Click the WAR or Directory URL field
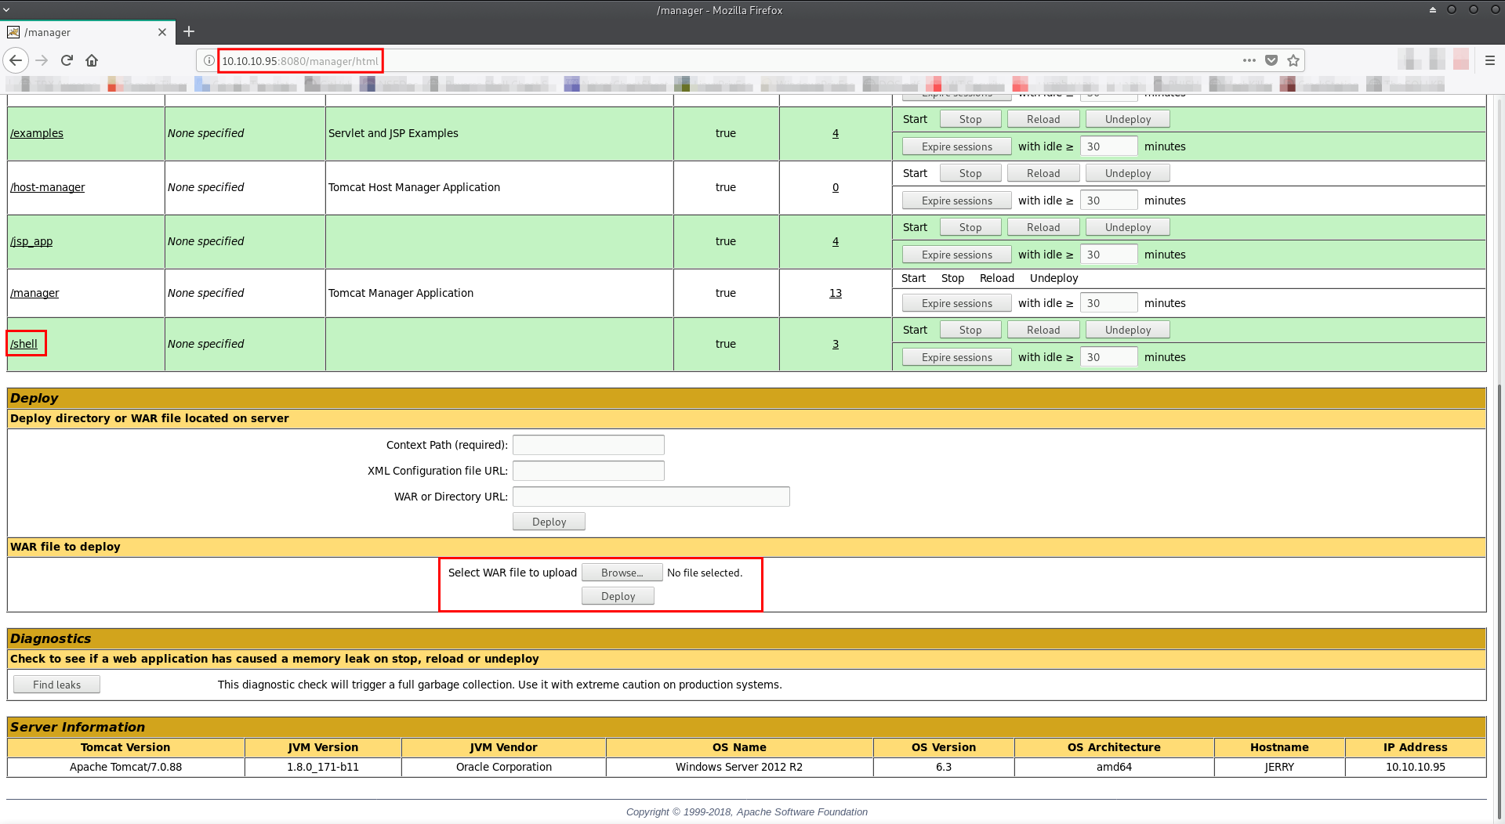 coord(651,497)
